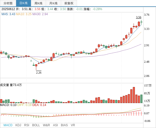Click the DIFF: 0.19 value

(x=24, y=105)
